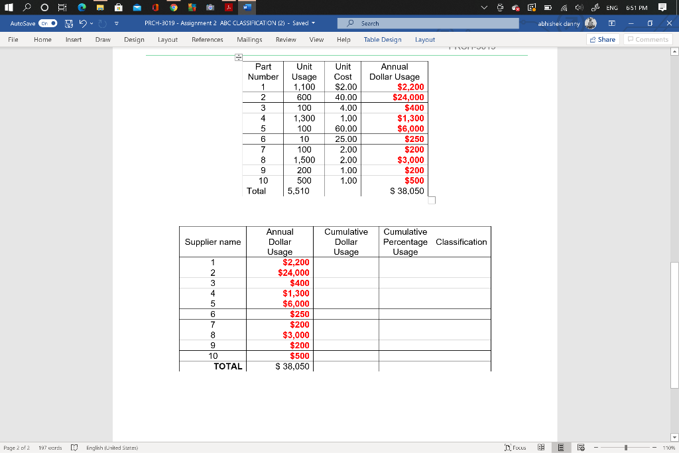Select Web Layout view icon
Image resolution: width=679 pixels, height=453 pixels.
(581, 448)
